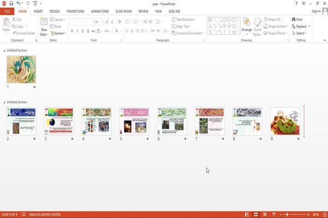The image size is (328, 218).
Task: Click the Save icon in quick access toolbar
Action: pyautogui.click(x=11, y=3)
